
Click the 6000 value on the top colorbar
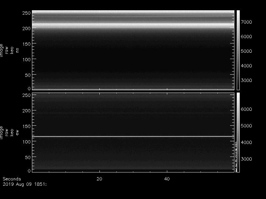246,36
